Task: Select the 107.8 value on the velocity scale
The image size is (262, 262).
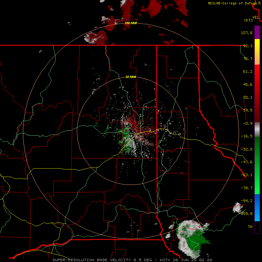Action: point(247,33)
